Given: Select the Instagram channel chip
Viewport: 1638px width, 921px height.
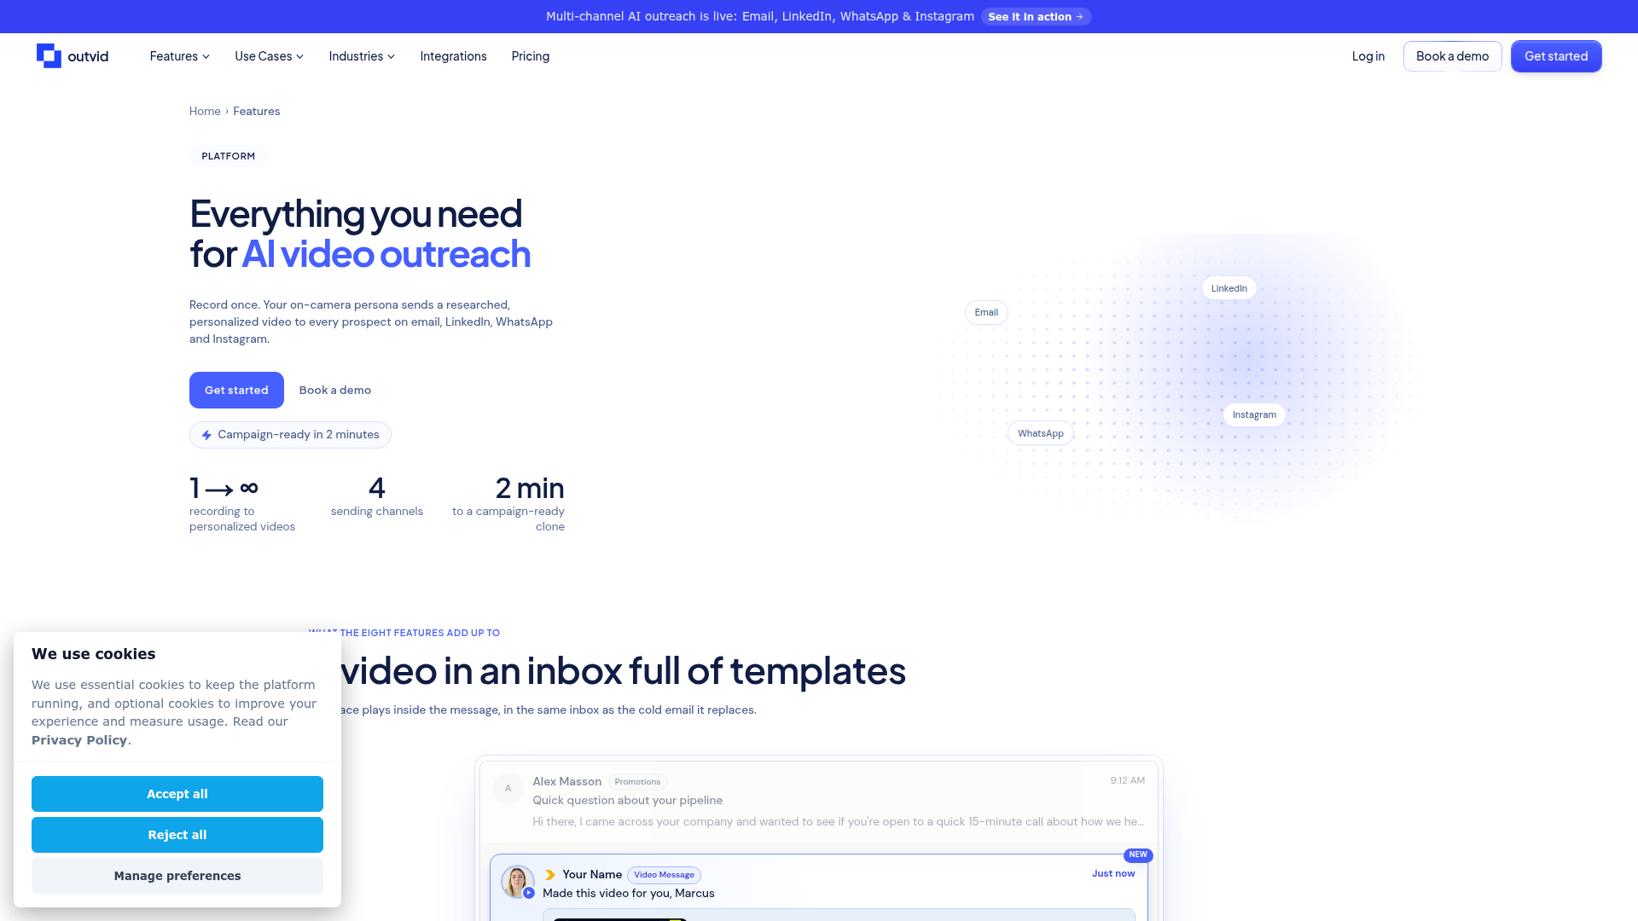Looking at the screenshot, I should click(1254, 414).
